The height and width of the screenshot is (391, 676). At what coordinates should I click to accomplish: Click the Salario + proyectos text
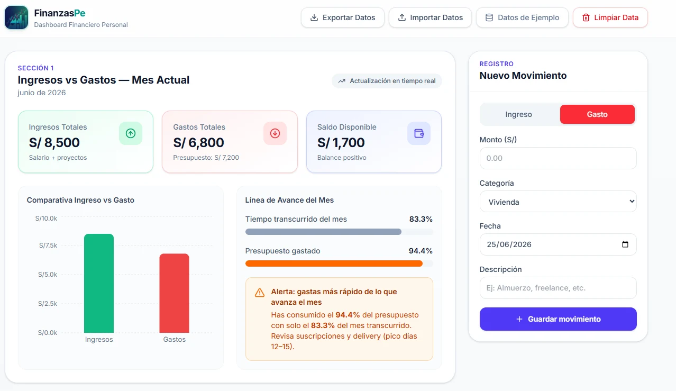tap(58, 158)
